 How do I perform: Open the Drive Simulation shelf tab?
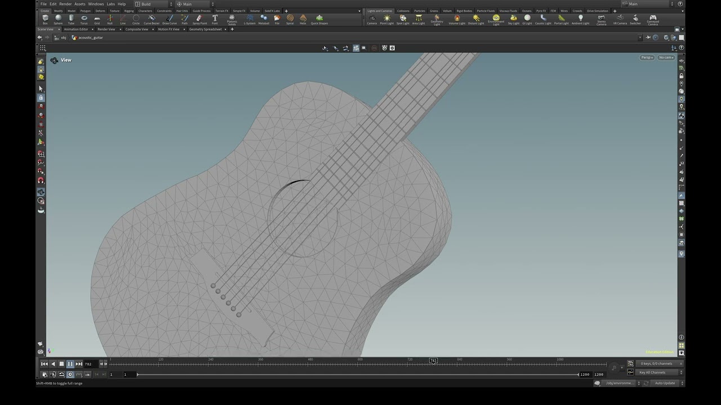[x=598, y=11]
